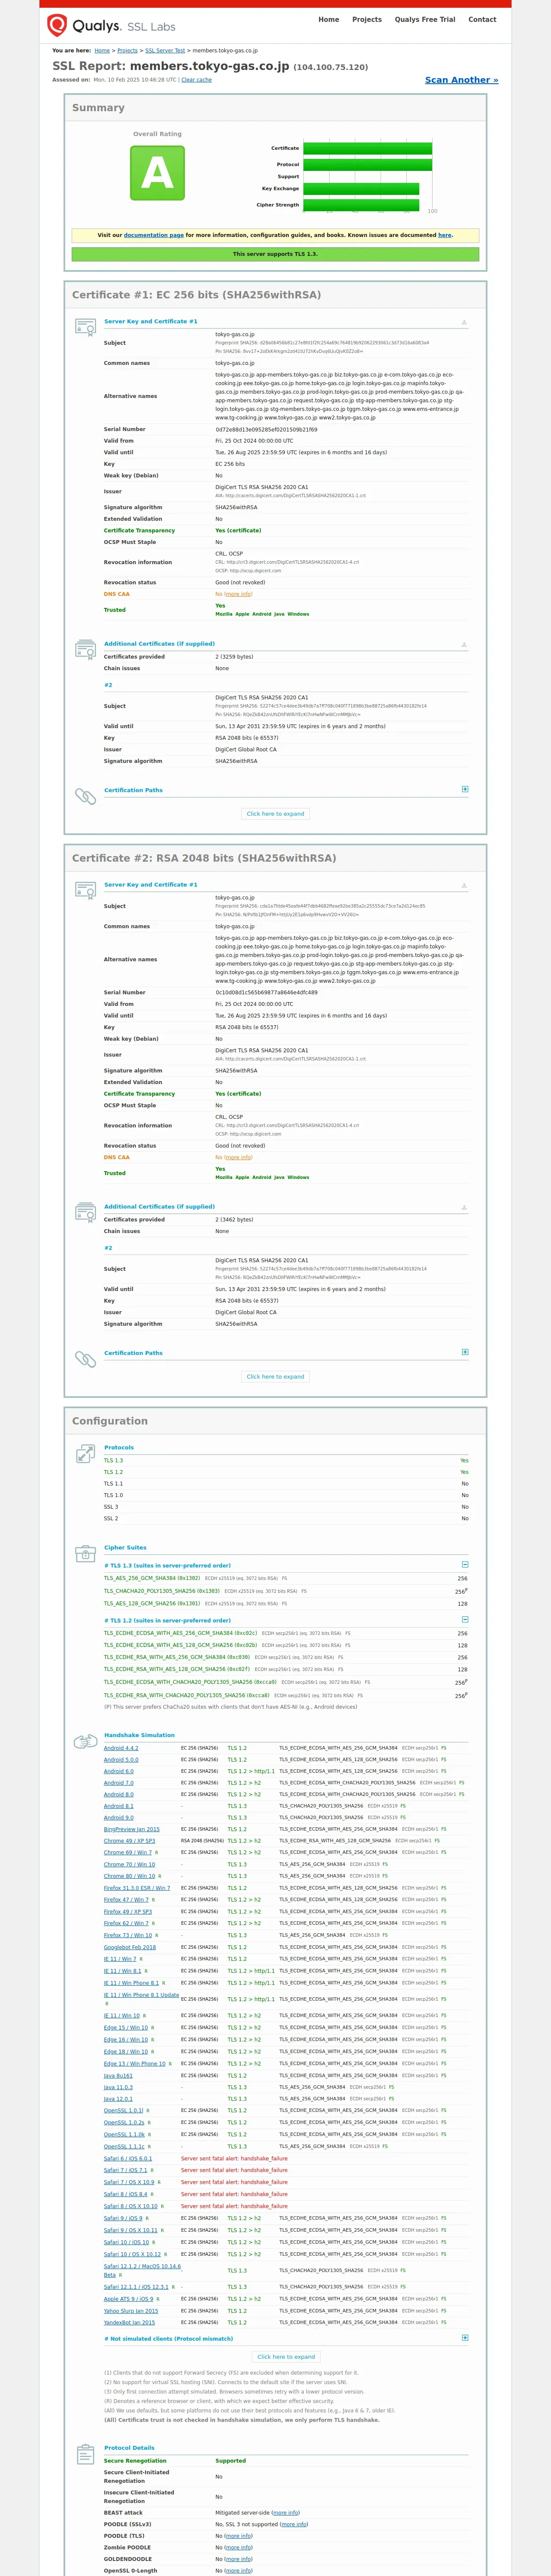Select cipher TLS_AES_256_GCM_SHA384 (0x1302) text
This screenshot has height=2576, width=551.
click(x=152, y=1578)
